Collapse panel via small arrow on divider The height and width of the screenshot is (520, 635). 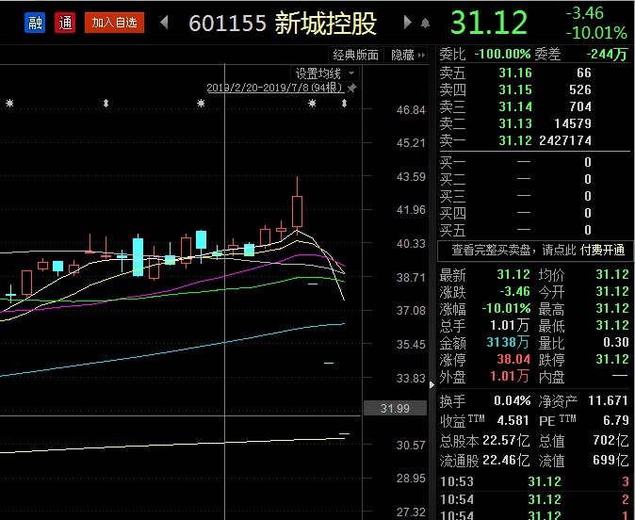point(431,384)
